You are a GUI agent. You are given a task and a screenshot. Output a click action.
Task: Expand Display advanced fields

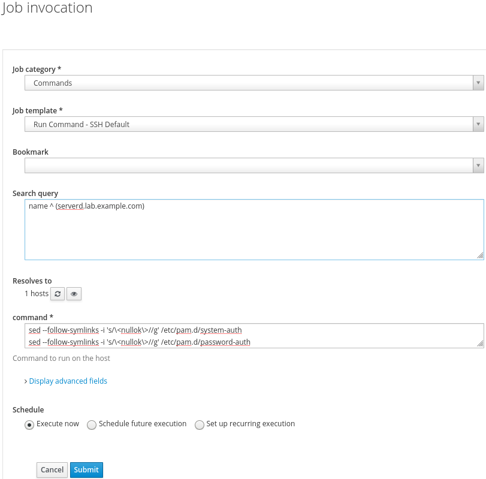(x=68, y=381)
